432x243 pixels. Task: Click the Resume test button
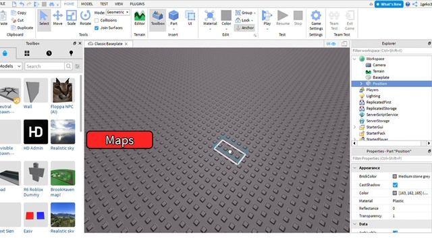click(283, 18)
